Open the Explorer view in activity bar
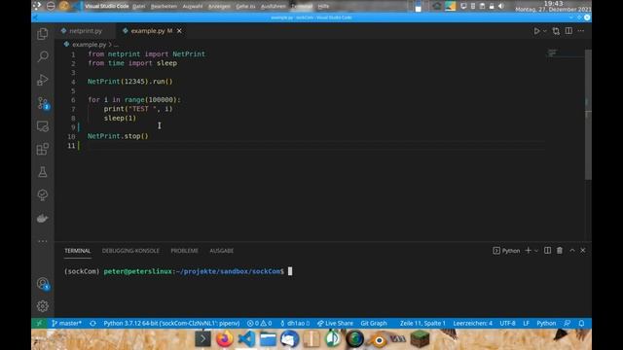 (x=43, y=34)
